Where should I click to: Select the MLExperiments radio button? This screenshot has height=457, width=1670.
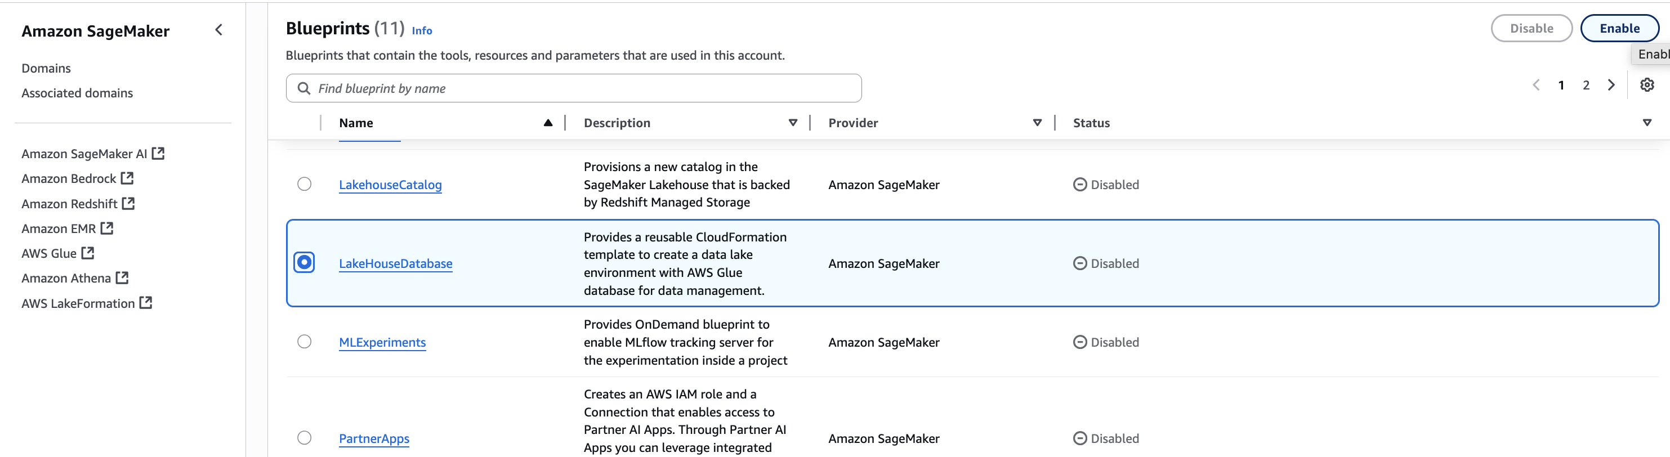click(x=304, y=342)
